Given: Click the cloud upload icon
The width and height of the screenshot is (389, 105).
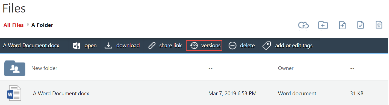Looking at the screenshot, I should point(303,25).
